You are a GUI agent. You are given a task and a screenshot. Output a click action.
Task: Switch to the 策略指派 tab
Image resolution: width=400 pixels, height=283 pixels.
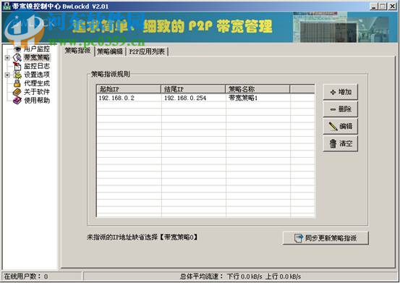pyautogui.click(x=78, y=51)
